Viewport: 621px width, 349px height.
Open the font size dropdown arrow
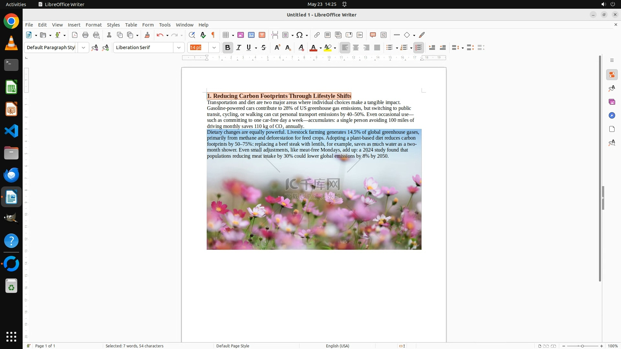pos(214,48)
